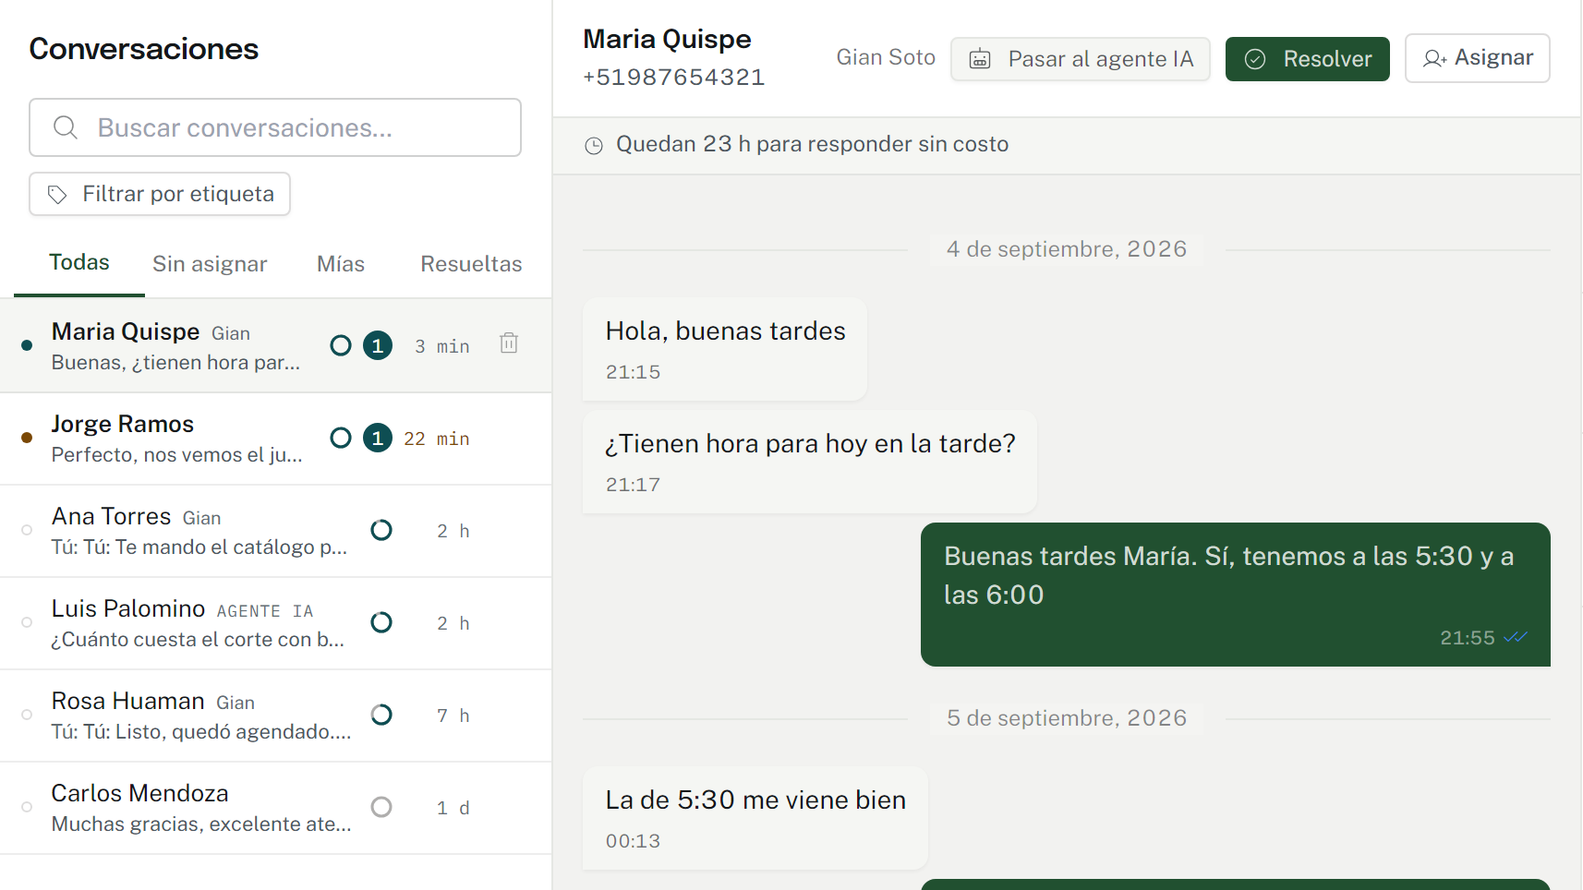Click the timer ring in Rosa Huaman row
This screenshot has height=890, width=1583.
coord(381,715)
